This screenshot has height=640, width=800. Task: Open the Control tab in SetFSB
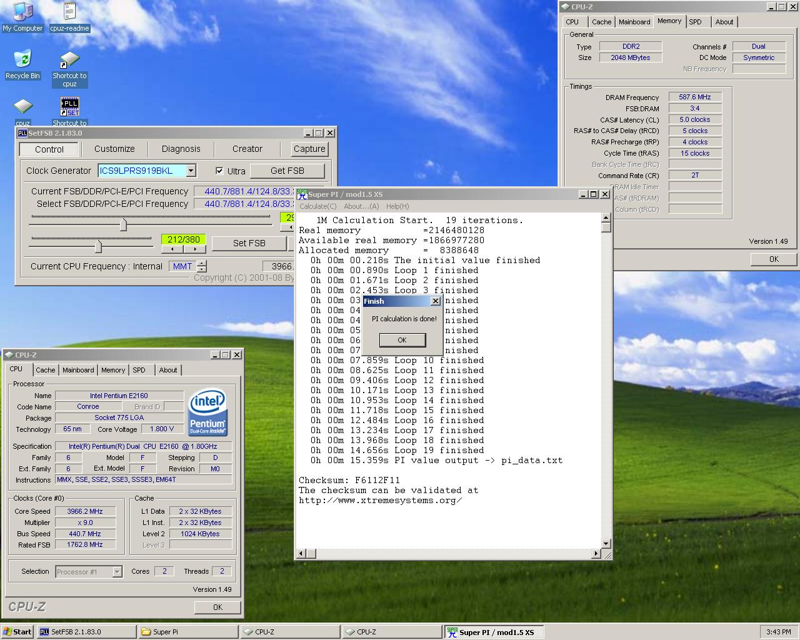tap(49, 149)
